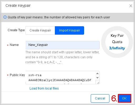The height and width of the screenshot is (105, 135).
Task: Click the Create Type label
Action: pyautogui.click(x=16, y=30)
